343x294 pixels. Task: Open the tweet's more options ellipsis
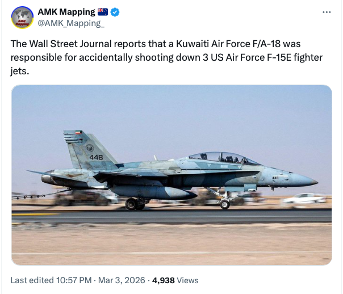325,12
